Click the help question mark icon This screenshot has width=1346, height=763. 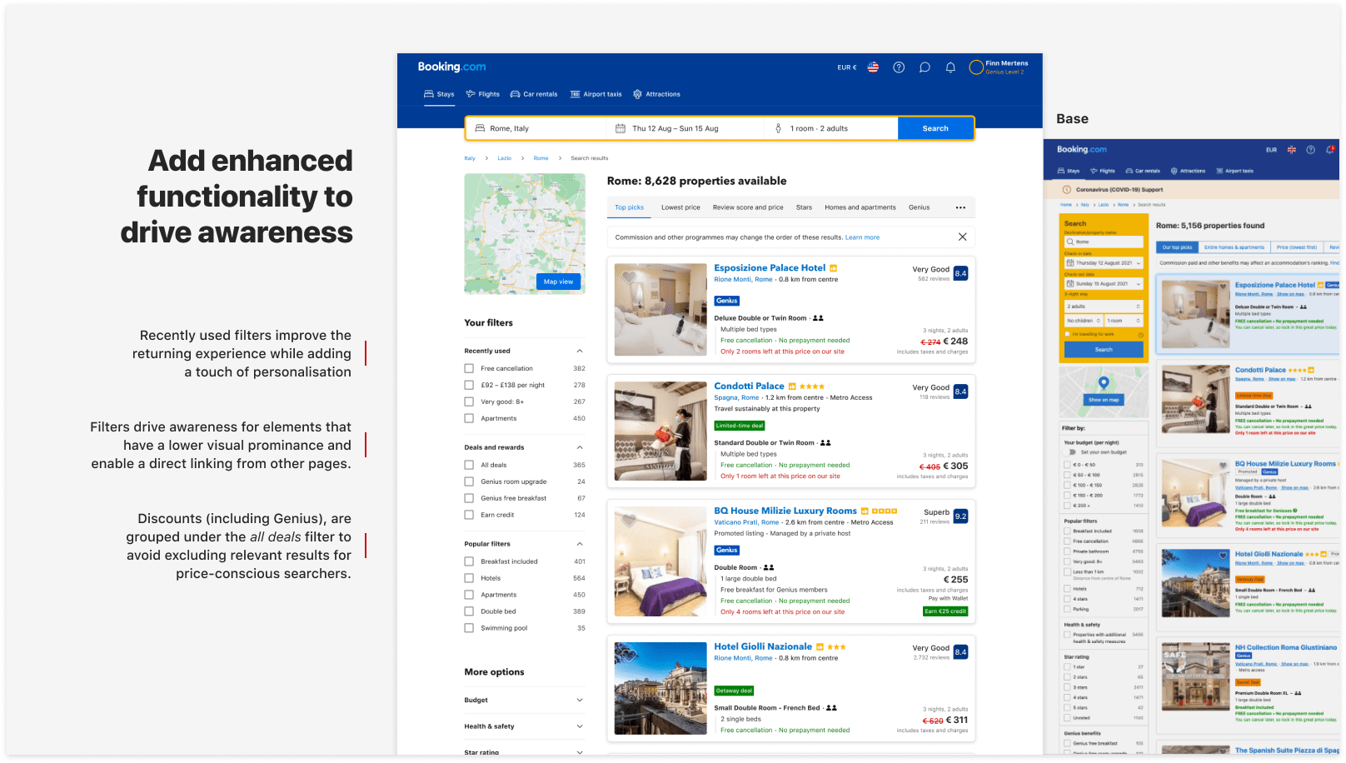pyautogui.click(x=899, y=67)
